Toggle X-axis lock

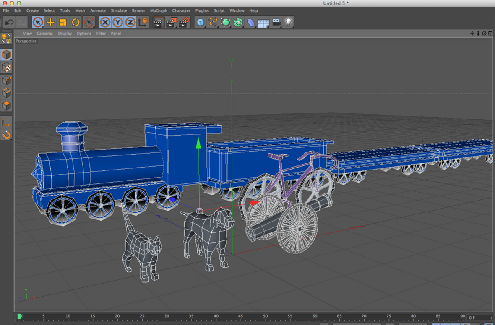coord(105,22)
